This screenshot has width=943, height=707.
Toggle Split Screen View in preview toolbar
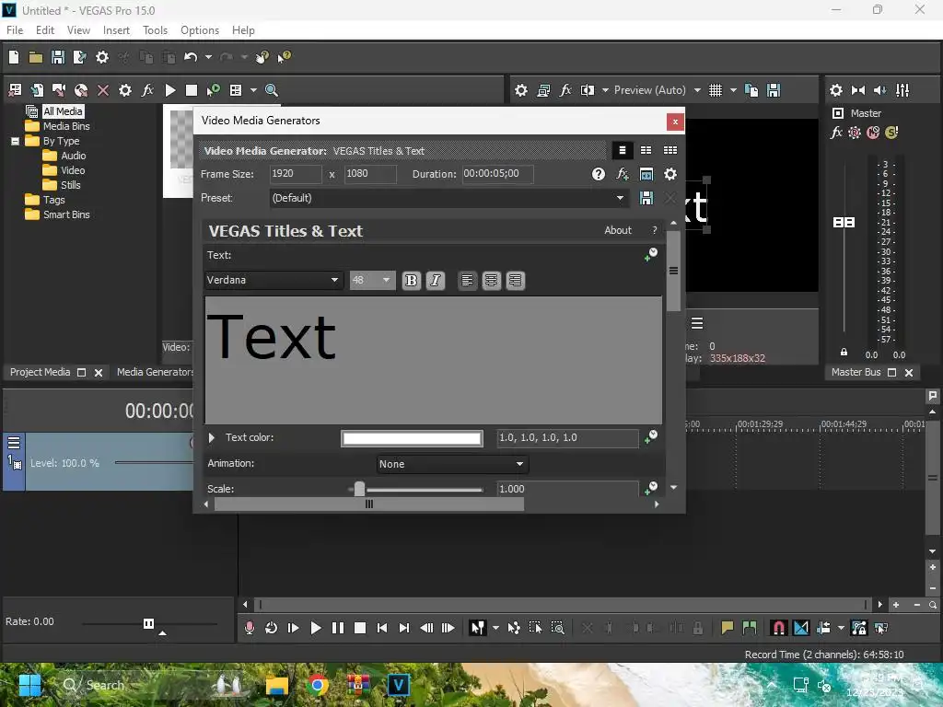[588, 90]
